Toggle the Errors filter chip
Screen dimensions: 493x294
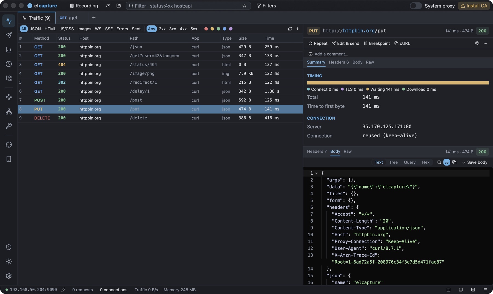[x=122, y=29]
